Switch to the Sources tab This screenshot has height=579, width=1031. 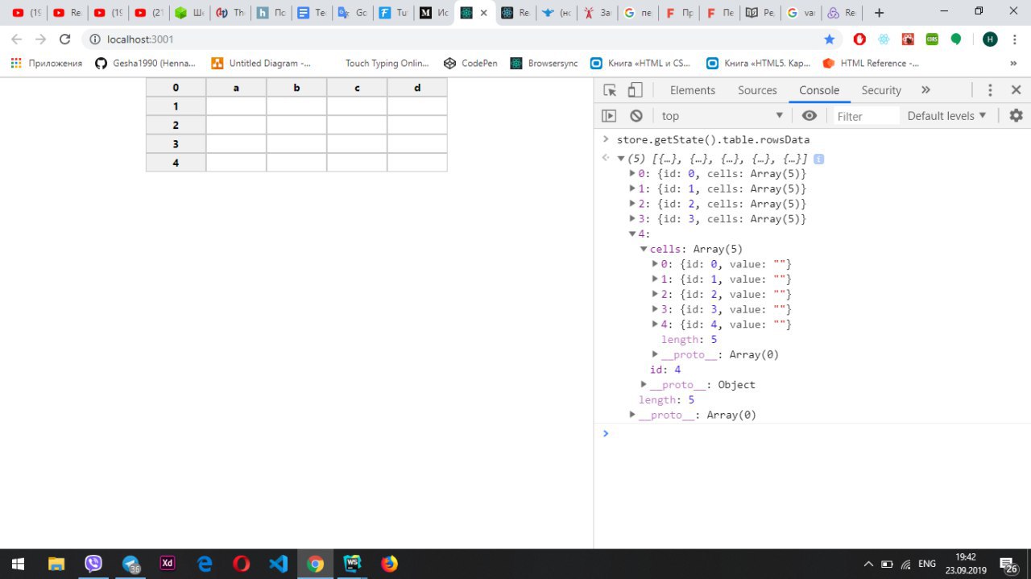click(x=757, y=90)
